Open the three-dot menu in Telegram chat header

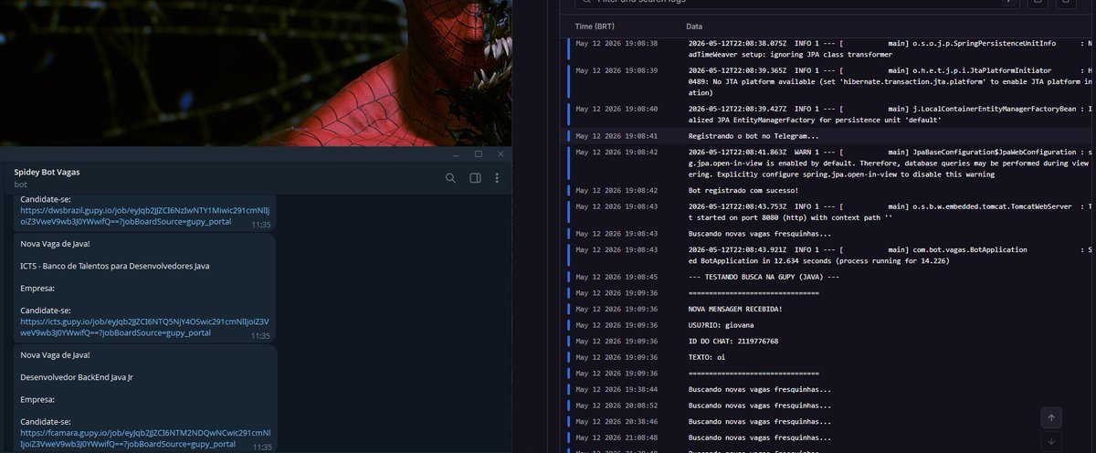[497, 178]
